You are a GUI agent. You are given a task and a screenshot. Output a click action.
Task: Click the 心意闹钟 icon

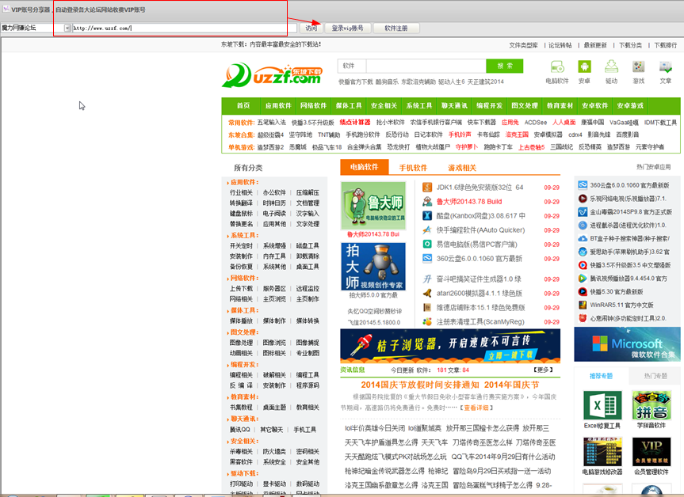(583, 318)
